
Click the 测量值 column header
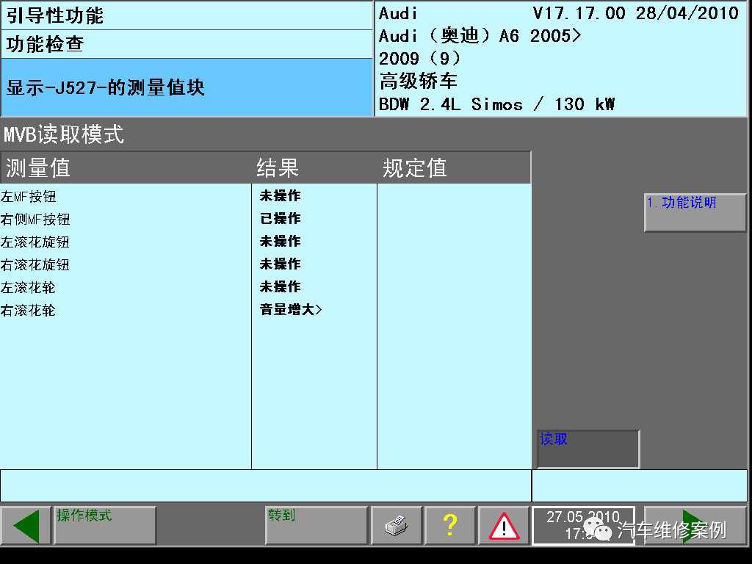38,168
